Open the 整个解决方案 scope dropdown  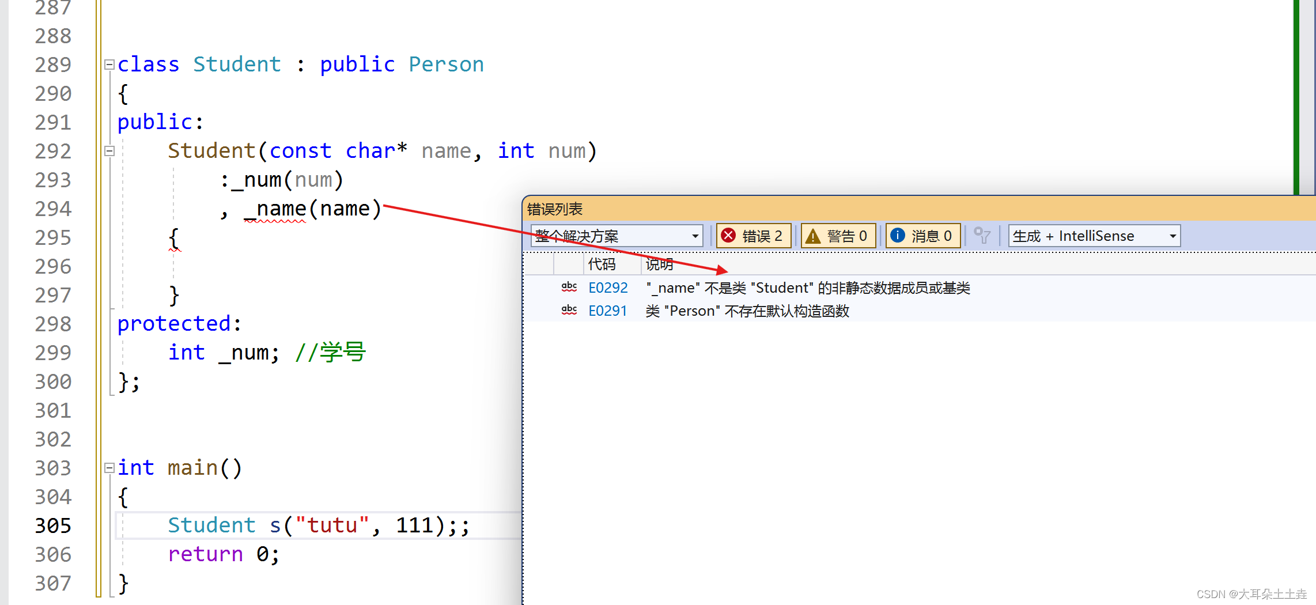617,236
